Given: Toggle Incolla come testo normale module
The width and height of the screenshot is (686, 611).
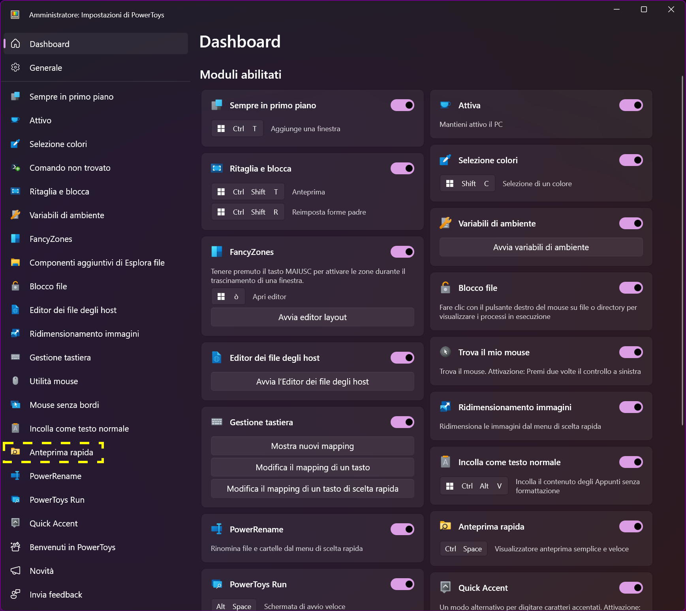Looking at the screenshot, I should coord(631,462).
